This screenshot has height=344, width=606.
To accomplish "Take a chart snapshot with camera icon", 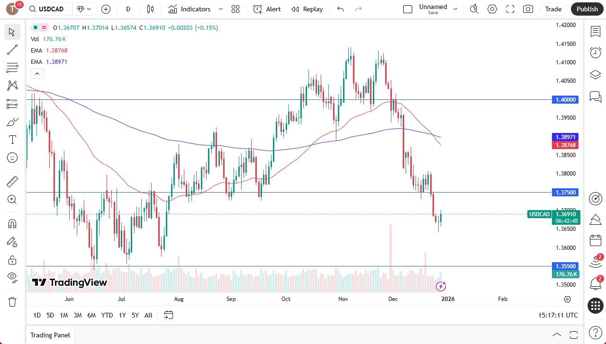I will tap(528, 9).
